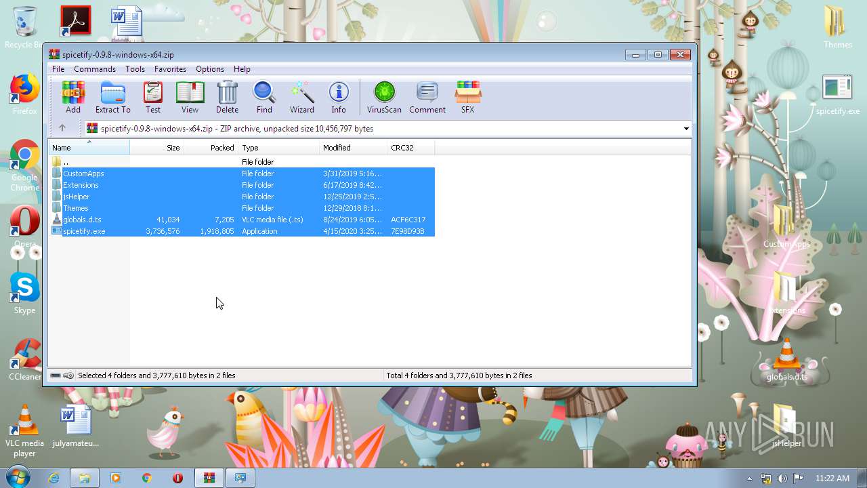The image size is (867, 488).
Task: Open Skype desktop shortcut
Action: [24, 293]
